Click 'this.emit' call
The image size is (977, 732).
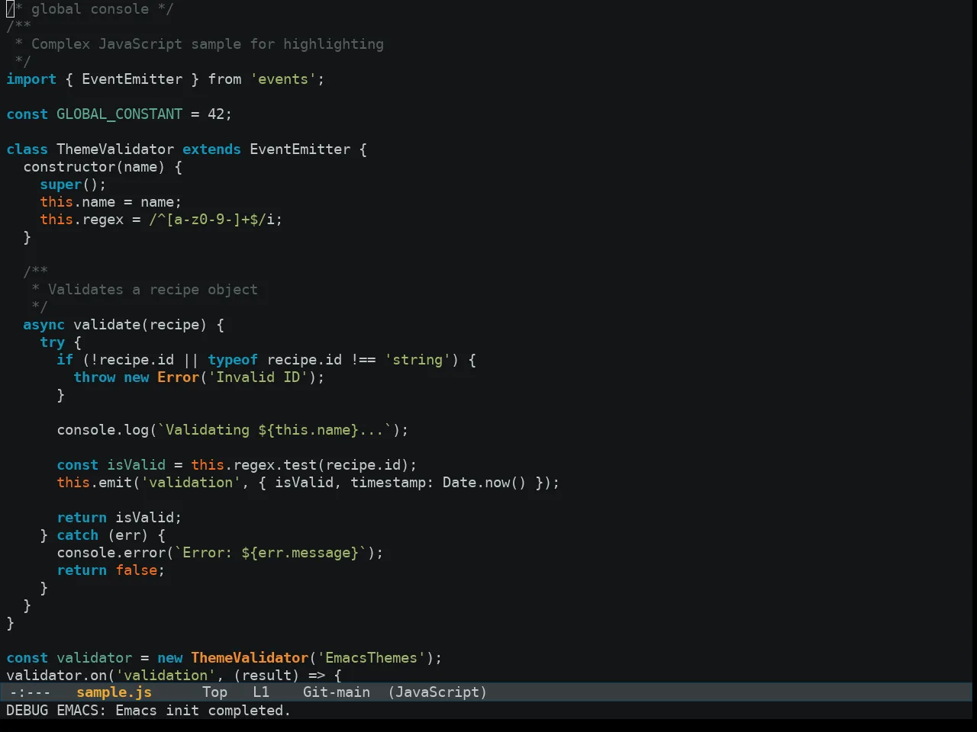coord(95,483)
